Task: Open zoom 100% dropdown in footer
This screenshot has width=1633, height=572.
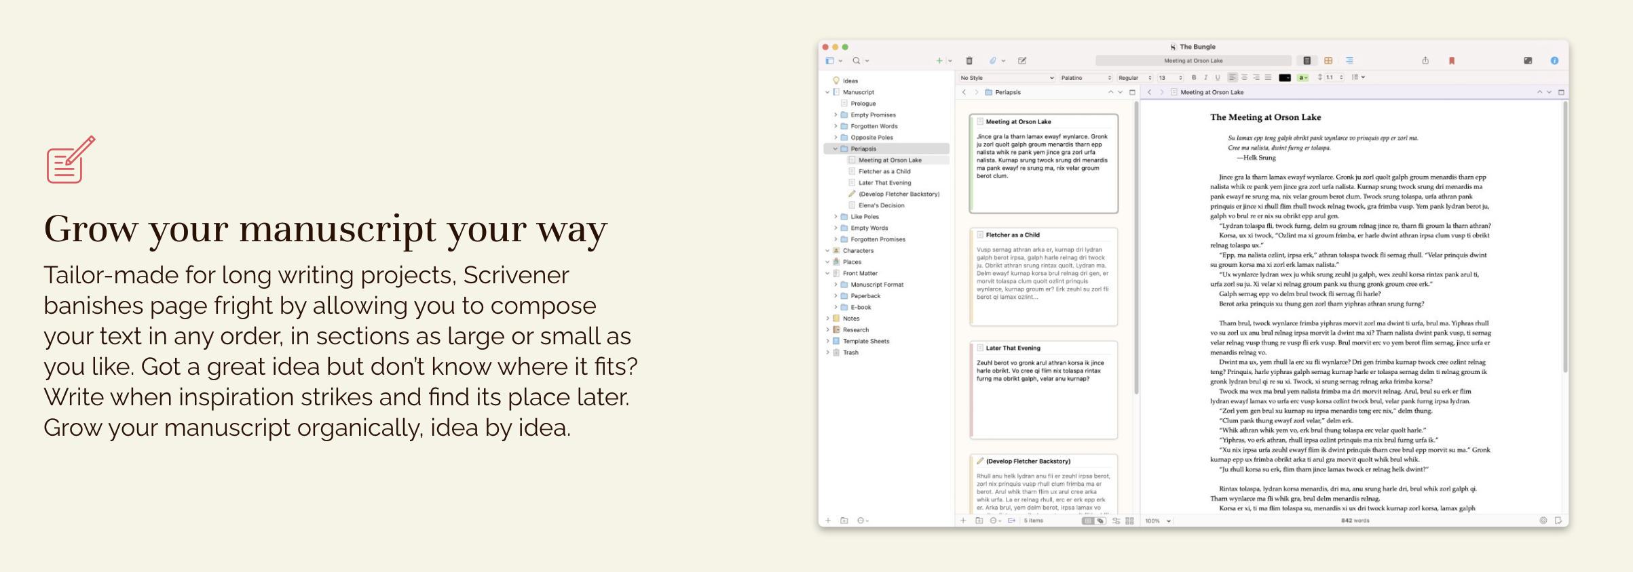Action: (1159, 521)
